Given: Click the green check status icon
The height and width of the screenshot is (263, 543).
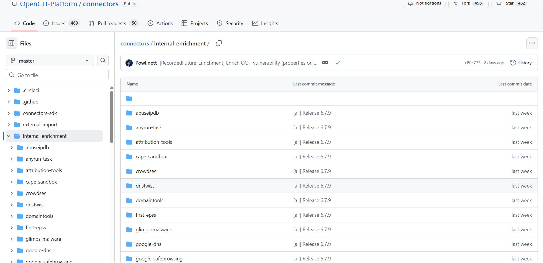Looking at the screenshot, I should (x=338, y=63).
